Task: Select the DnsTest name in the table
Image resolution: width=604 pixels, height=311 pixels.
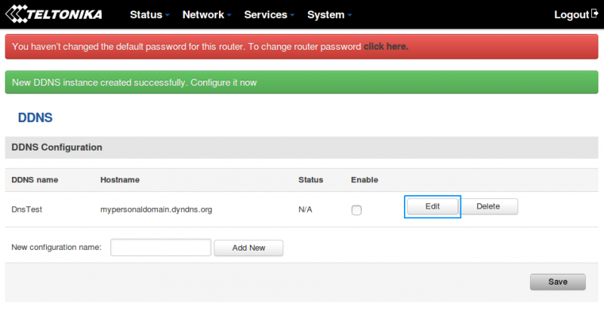Action: click(x=26, y=209)
